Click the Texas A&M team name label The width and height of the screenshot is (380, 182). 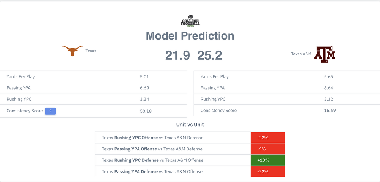point(301,54)
